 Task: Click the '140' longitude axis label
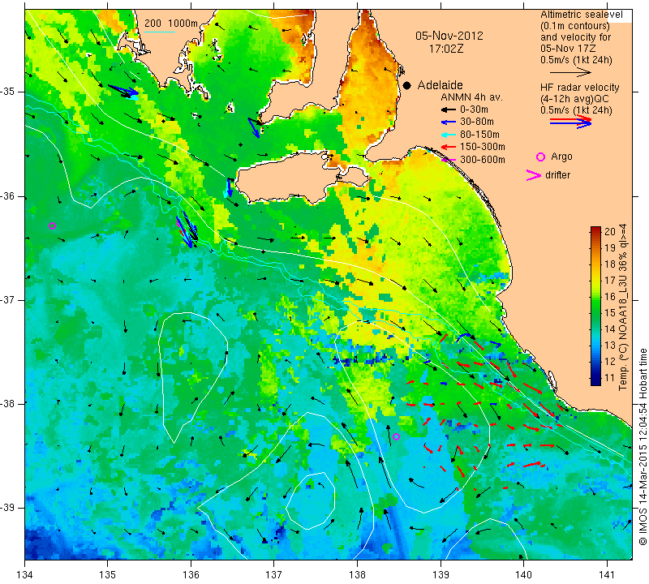coord(523,575)
